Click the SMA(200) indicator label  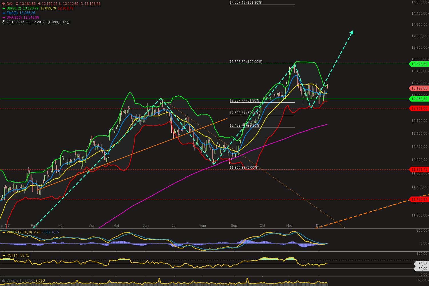pos(14,17)
